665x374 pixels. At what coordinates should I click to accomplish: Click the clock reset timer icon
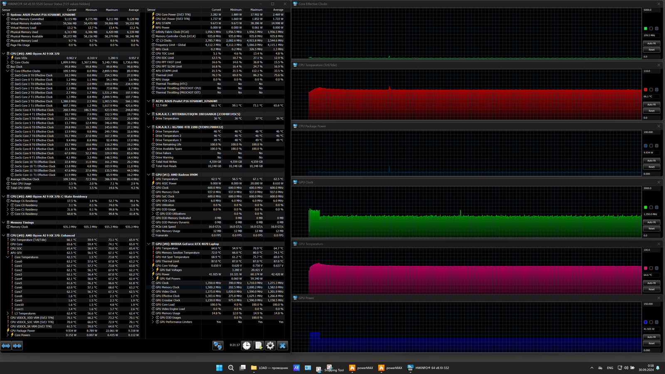pos(247,345)
